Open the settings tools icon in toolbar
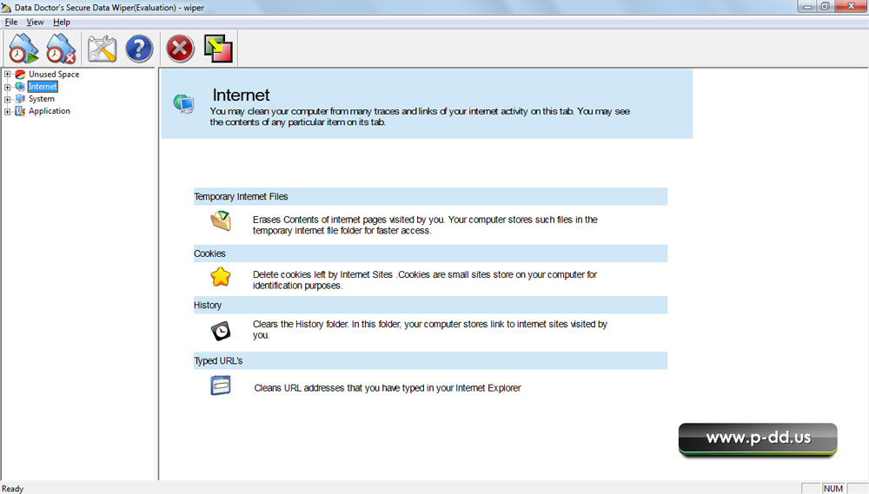This screenshot has width=869, height=494. pyautogui.click(x=102, y=49)
